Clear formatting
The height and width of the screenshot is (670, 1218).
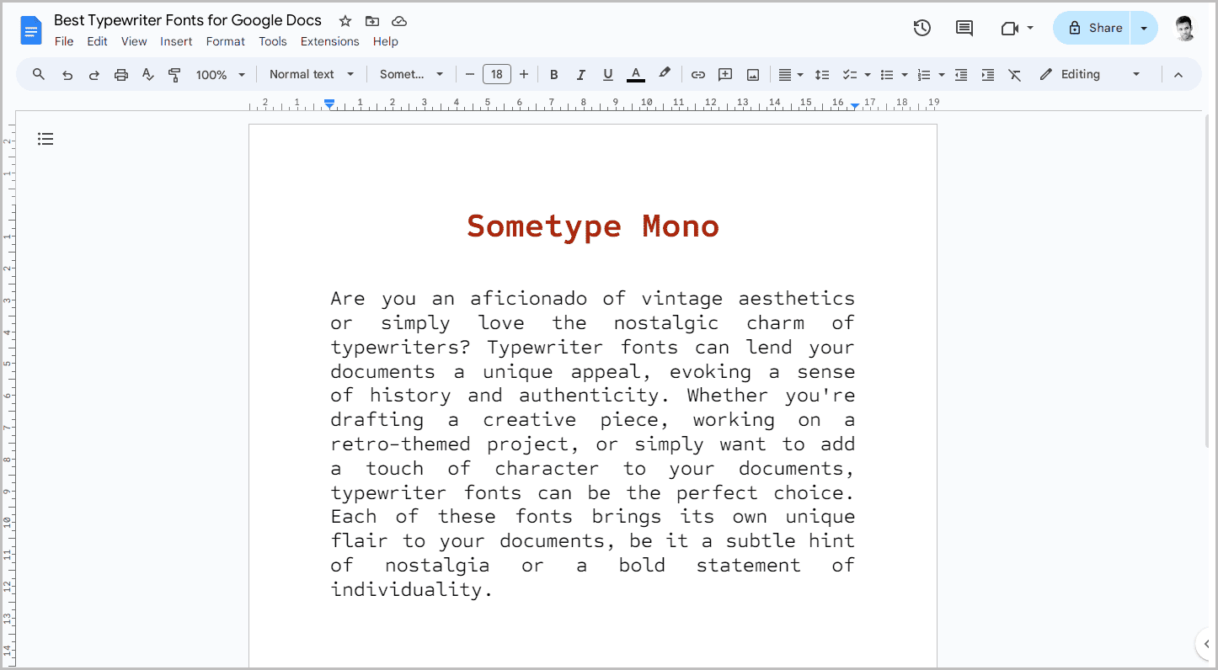click(x=1015, y=75)
